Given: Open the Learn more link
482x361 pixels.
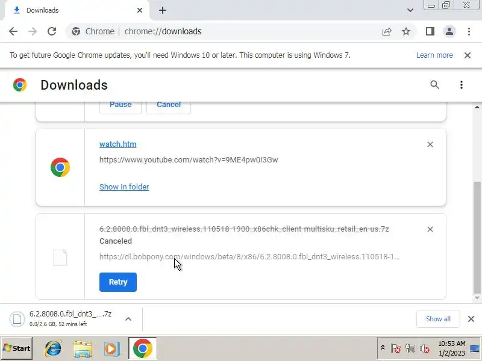Looking at the screenshot, I should coord(434,55).
